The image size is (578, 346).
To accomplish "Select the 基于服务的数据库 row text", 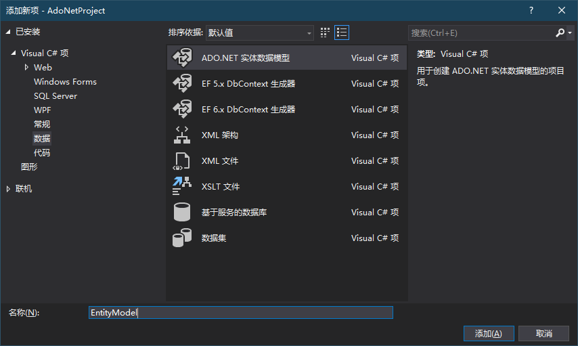I will [234, 213].
